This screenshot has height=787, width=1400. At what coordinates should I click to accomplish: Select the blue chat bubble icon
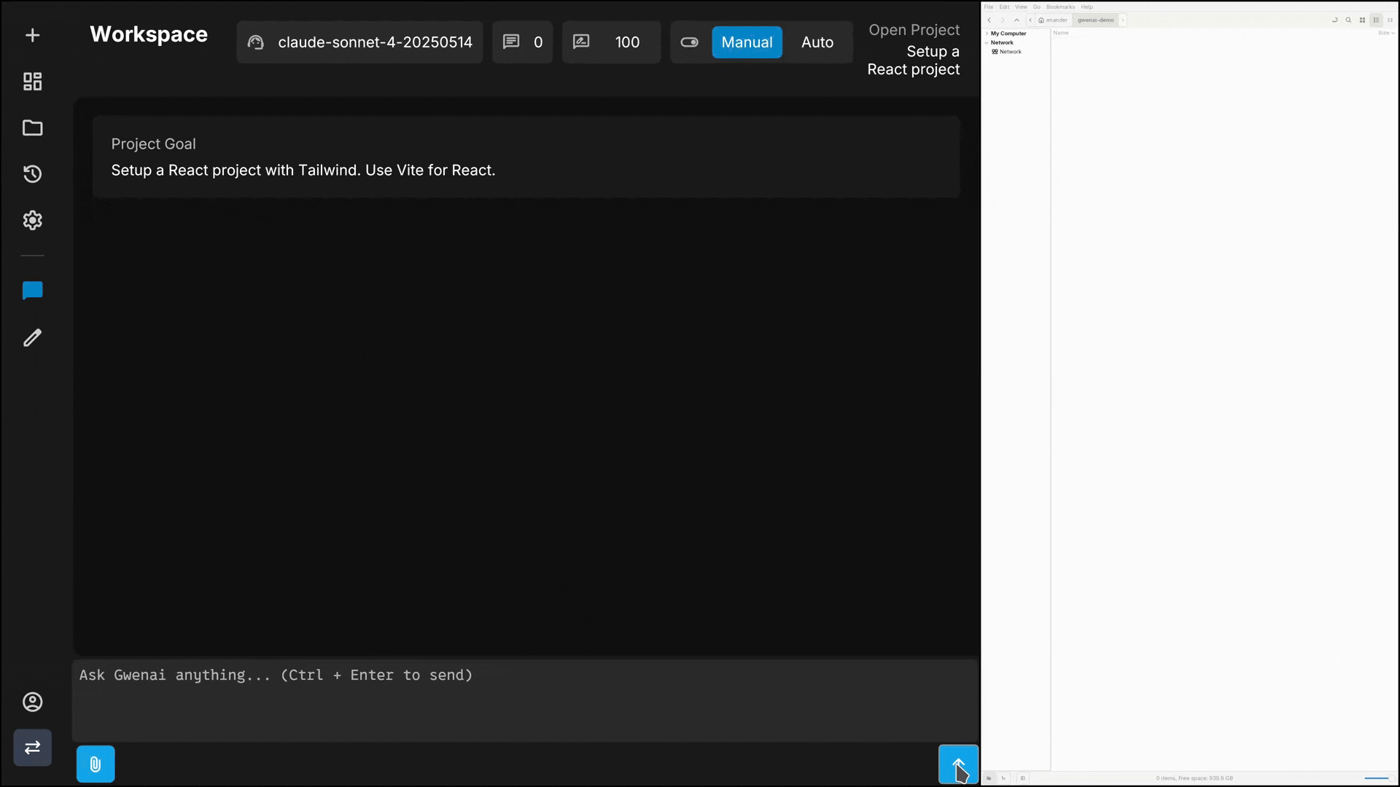coord(32,291)
